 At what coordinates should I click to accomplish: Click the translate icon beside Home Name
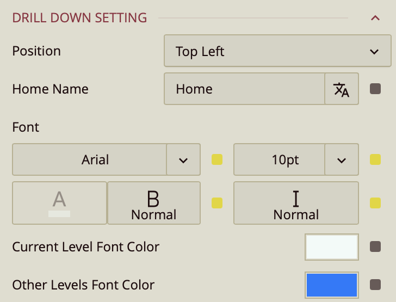pos(342,89)
